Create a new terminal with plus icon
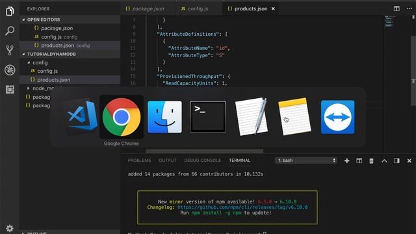This screenshot has width=416, height=234. (346, 161)
